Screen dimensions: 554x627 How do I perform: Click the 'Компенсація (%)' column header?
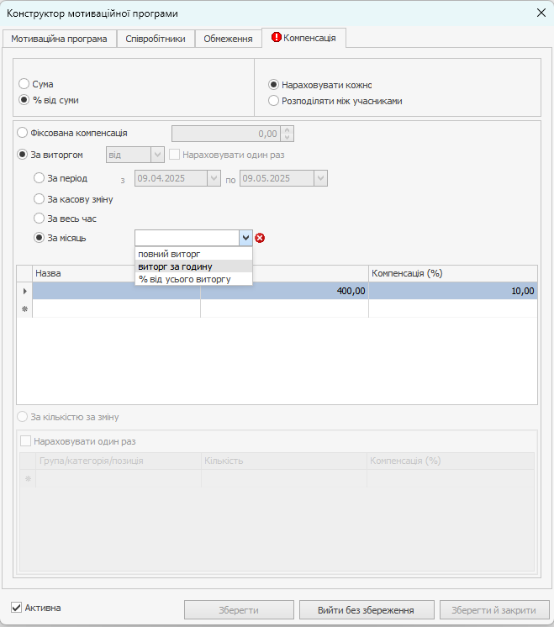pyautogui.click(x=452, y=273)
